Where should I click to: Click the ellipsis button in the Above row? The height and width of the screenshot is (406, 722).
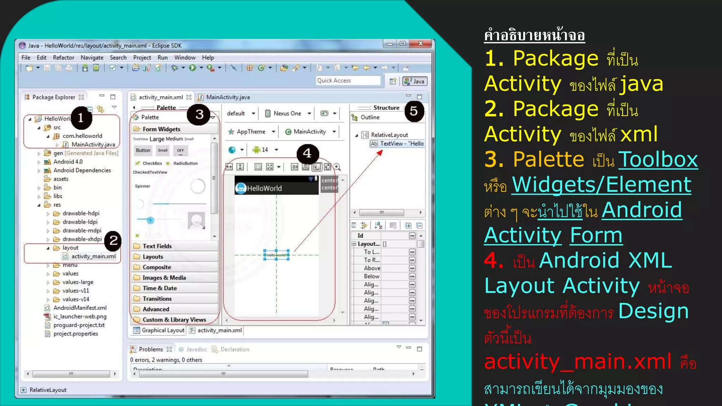(x=412, y=268)
